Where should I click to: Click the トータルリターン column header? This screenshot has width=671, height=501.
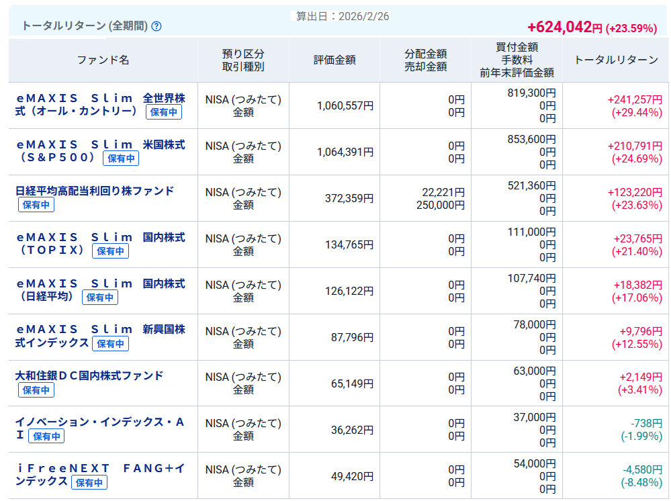pos(616,60)
